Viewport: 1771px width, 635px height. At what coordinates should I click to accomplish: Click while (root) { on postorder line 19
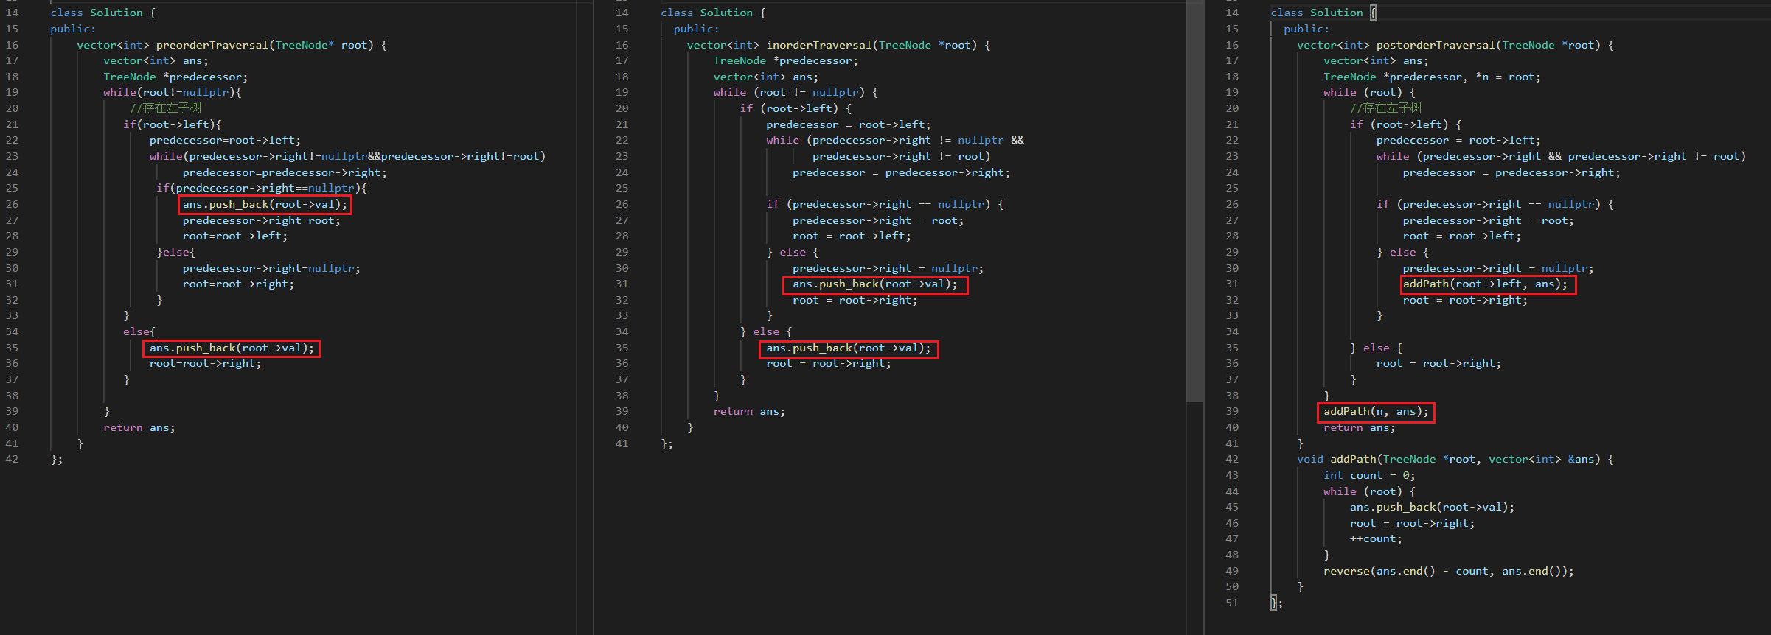click(x=1369, y=93)
